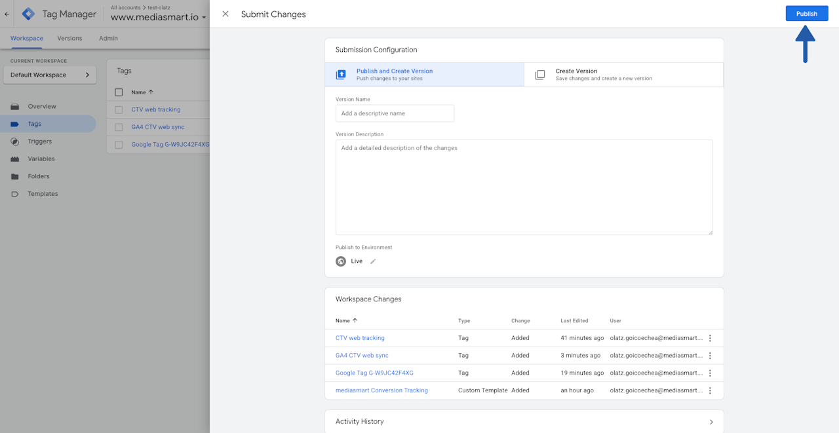Open the www.mediasmart.io container dropdown

tap(158, 17)
